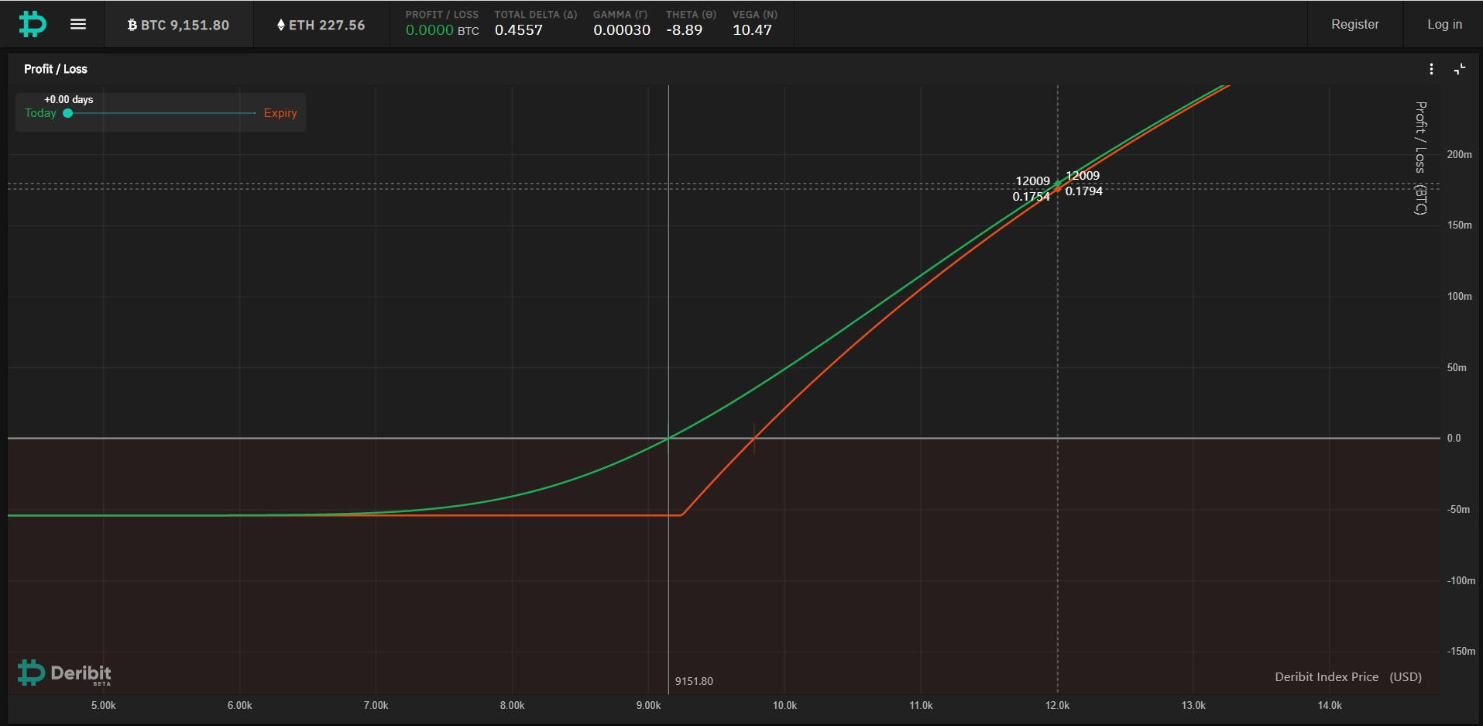This screenshot has width=1483, height=726.
Task: Click the Expiry label of the slider
Action: point(280,113)
